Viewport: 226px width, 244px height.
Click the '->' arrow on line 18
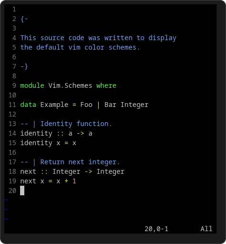point(88,172)
